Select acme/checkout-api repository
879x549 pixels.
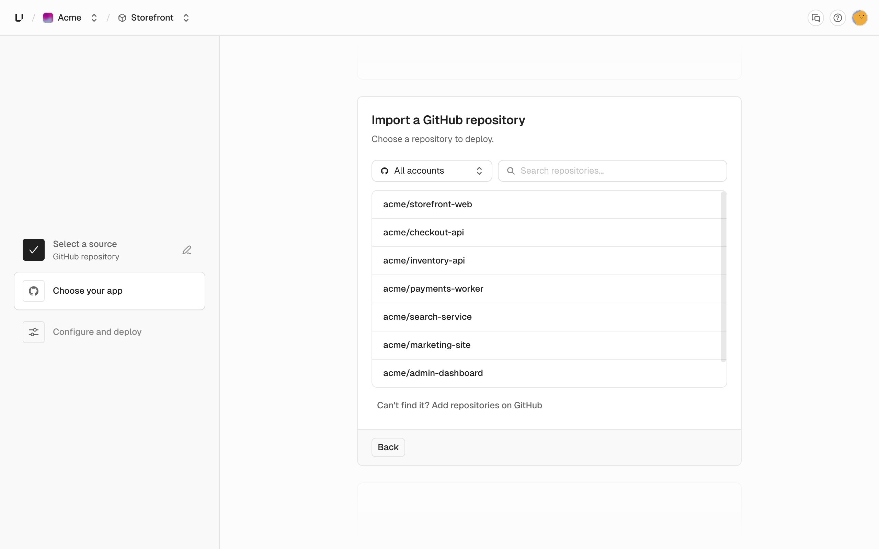[x=547, y=233]
